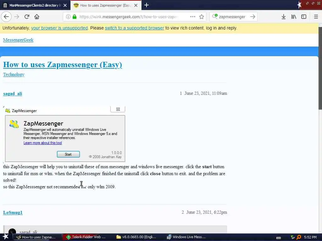Click the green padlock security icon
The image size is (322, 241).
point(75,17)
